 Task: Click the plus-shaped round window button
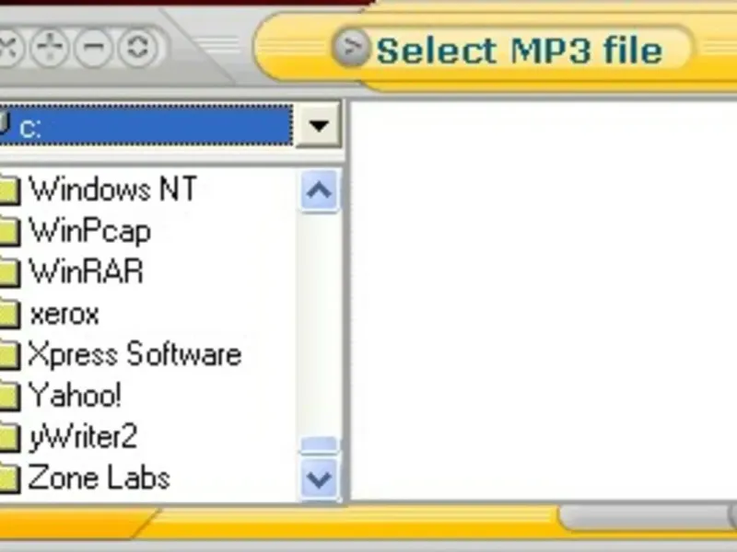51,47
